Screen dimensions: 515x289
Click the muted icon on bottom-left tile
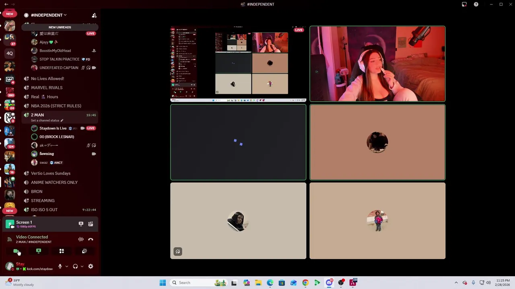178,252
